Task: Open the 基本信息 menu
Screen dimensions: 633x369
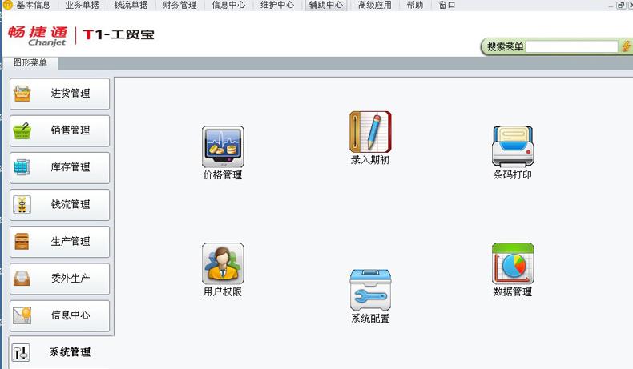Action: pos(33,6)
